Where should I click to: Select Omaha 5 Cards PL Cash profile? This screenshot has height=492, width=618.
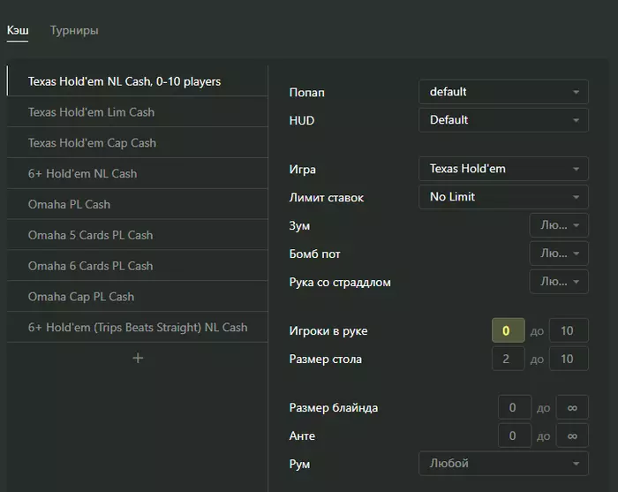(x=138, y=235)
